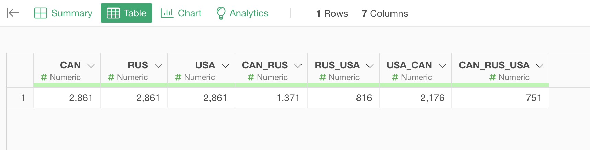This screenshot has width=590, height=150.
Task: Open the CAN column dropdown menu
Action: click(91, 66)
